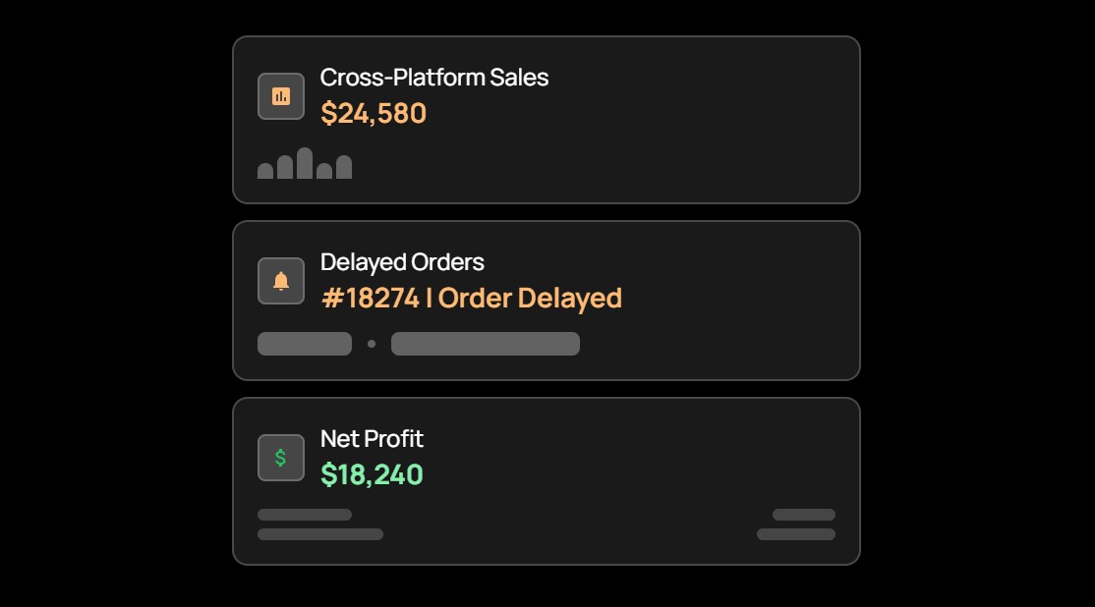Screen dimensions: 1095x607
Task: Click the green dollar sign icon
Action: coord(281,458)
